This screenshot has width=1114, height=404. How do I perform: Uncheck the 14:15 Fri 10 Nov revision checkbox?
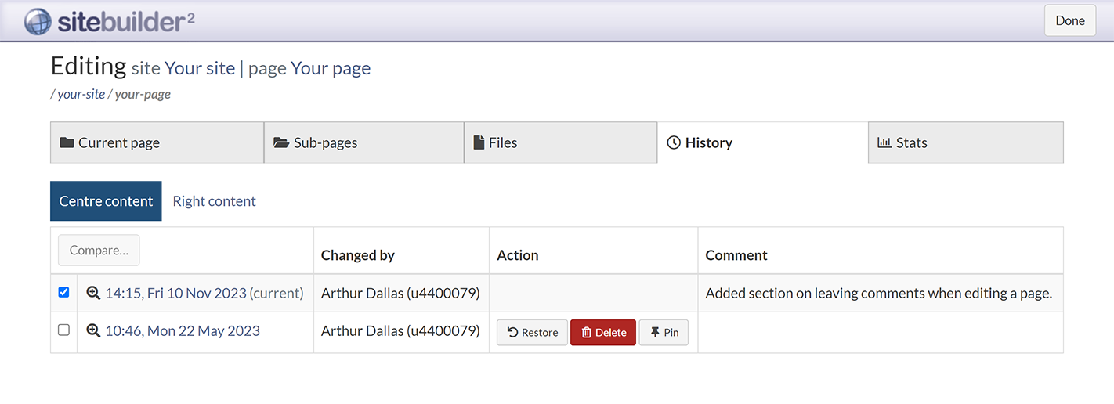(64, 292)
